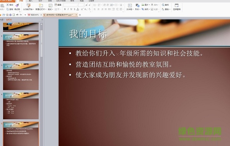Toggle bold formatting (B)
This screenshot has height=146, width=230.
tap(65, 9)
